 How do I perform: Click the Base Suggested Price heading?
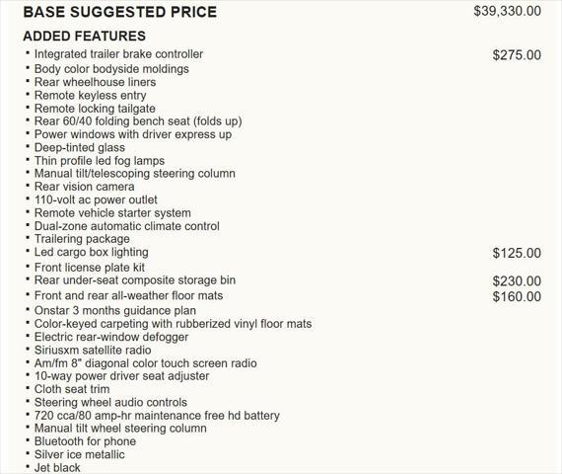click(x=119, y=12)
